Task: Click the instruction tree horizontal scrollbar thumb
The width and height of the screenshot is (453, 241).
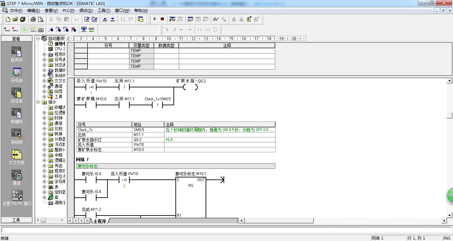Action: click(44, 220)
